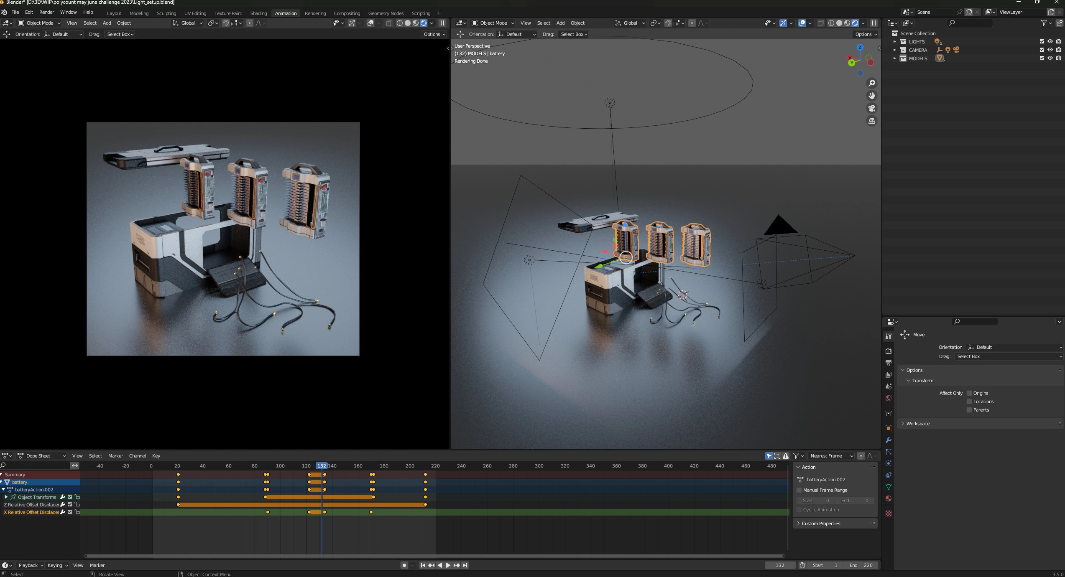The image size is (1065, 577).
Task: Click the zoom magnifier gizmo in viewport
Action: click(x=872, y=83)
